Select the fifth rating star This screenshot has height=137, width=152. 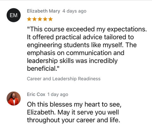point(51,19)
